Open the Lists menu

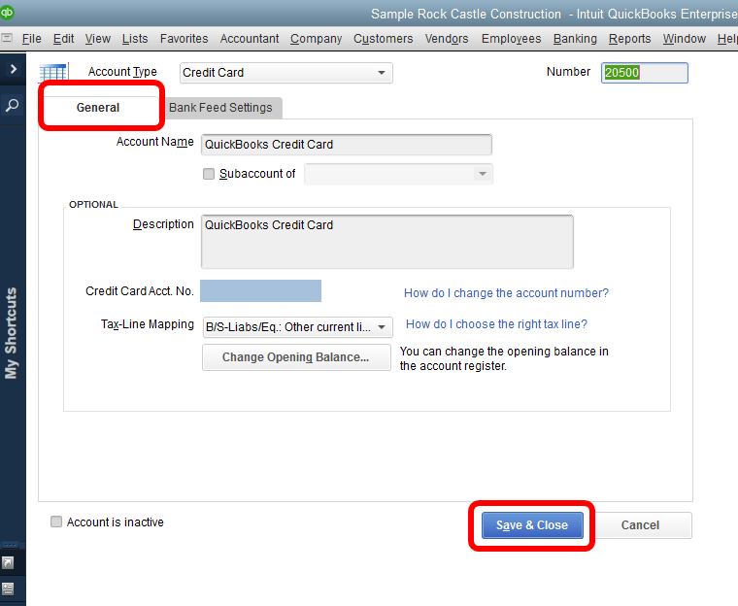click(x=135, y=39)
